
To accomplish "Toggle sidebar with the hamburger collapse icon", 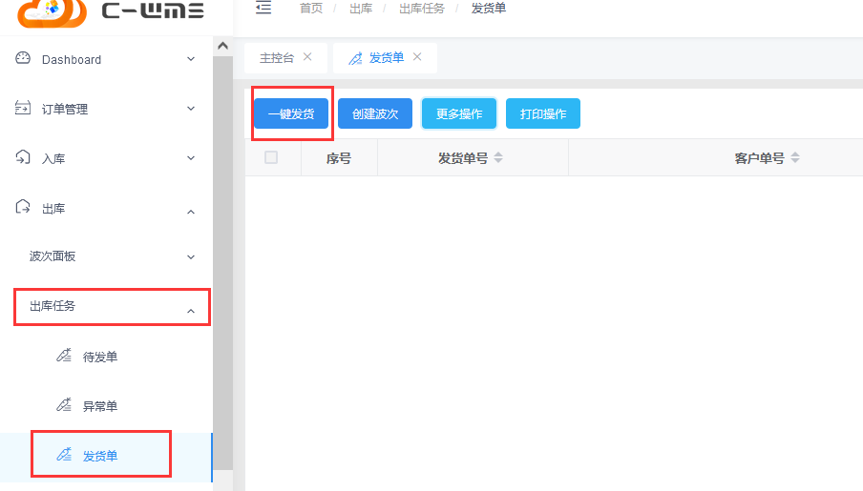I will coord(263,8).
